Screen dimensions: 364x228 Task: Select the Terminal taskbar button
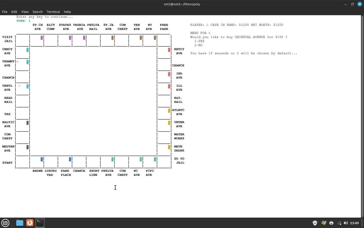click(40, 223)
